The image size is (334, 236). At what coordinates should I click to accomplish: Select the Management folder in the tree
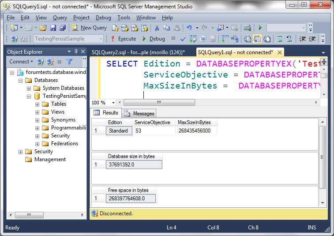(x=50, y=159)
